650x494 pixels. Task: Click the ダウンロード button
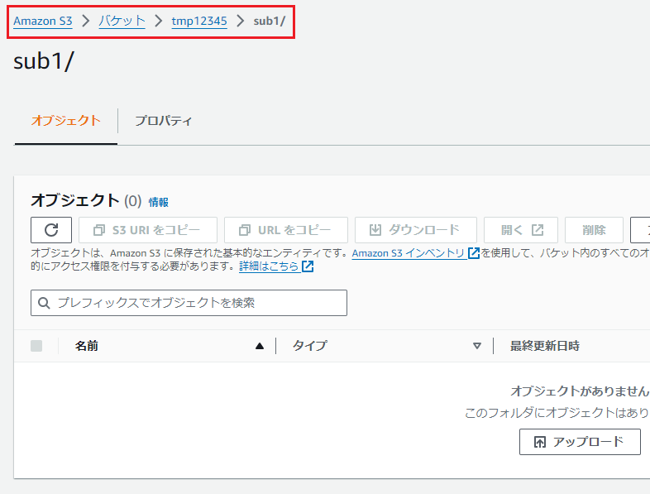tap(416, 230)
